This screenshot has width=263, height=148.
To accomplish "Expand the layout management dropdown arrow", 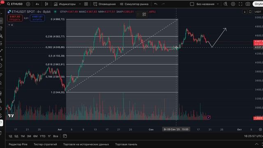I will (x=218, y=4).
